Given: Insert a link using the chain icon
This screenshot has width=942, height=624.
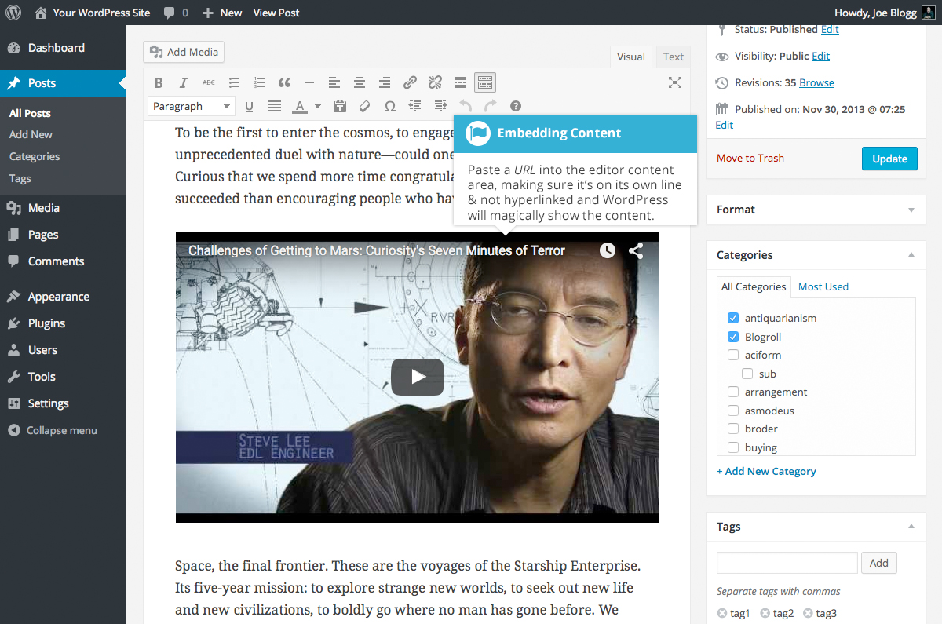Looking at the screenshot, I should click(410, 82).
